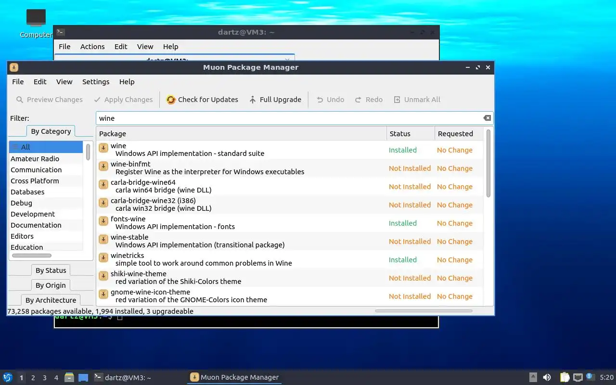The width and height of the screenshot is (616, 385).
Task: Select the Documentation category
Action: pos(46,225)
